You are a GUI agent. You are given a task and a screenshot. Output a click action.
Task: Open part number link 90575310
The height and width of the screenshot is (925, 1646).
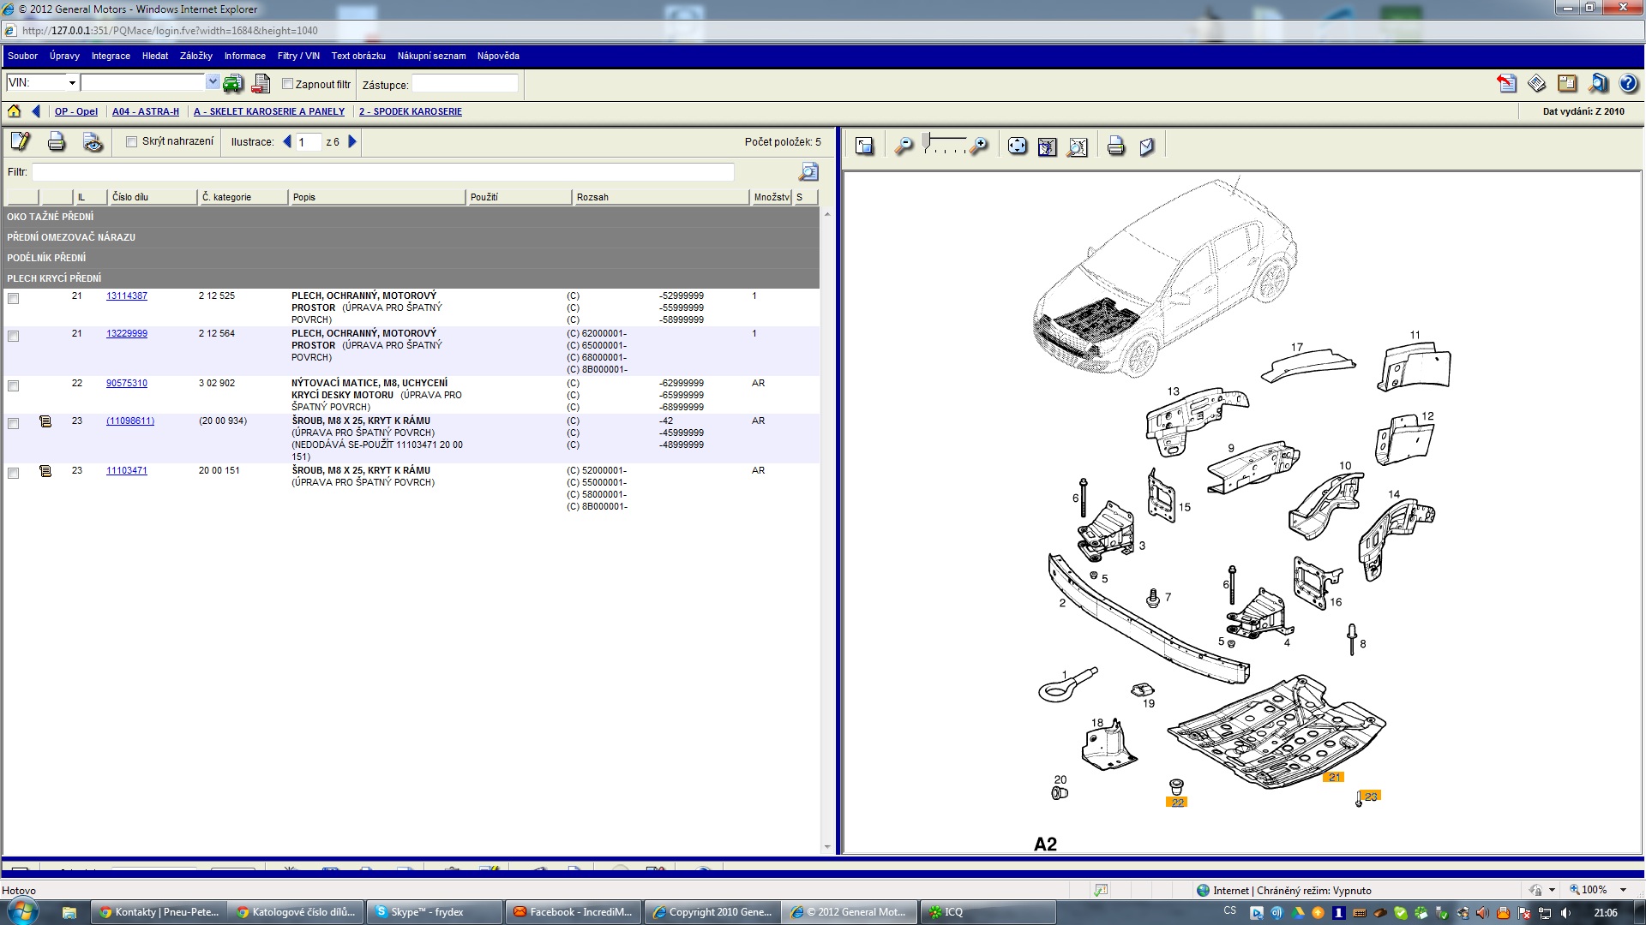(126, 384)
